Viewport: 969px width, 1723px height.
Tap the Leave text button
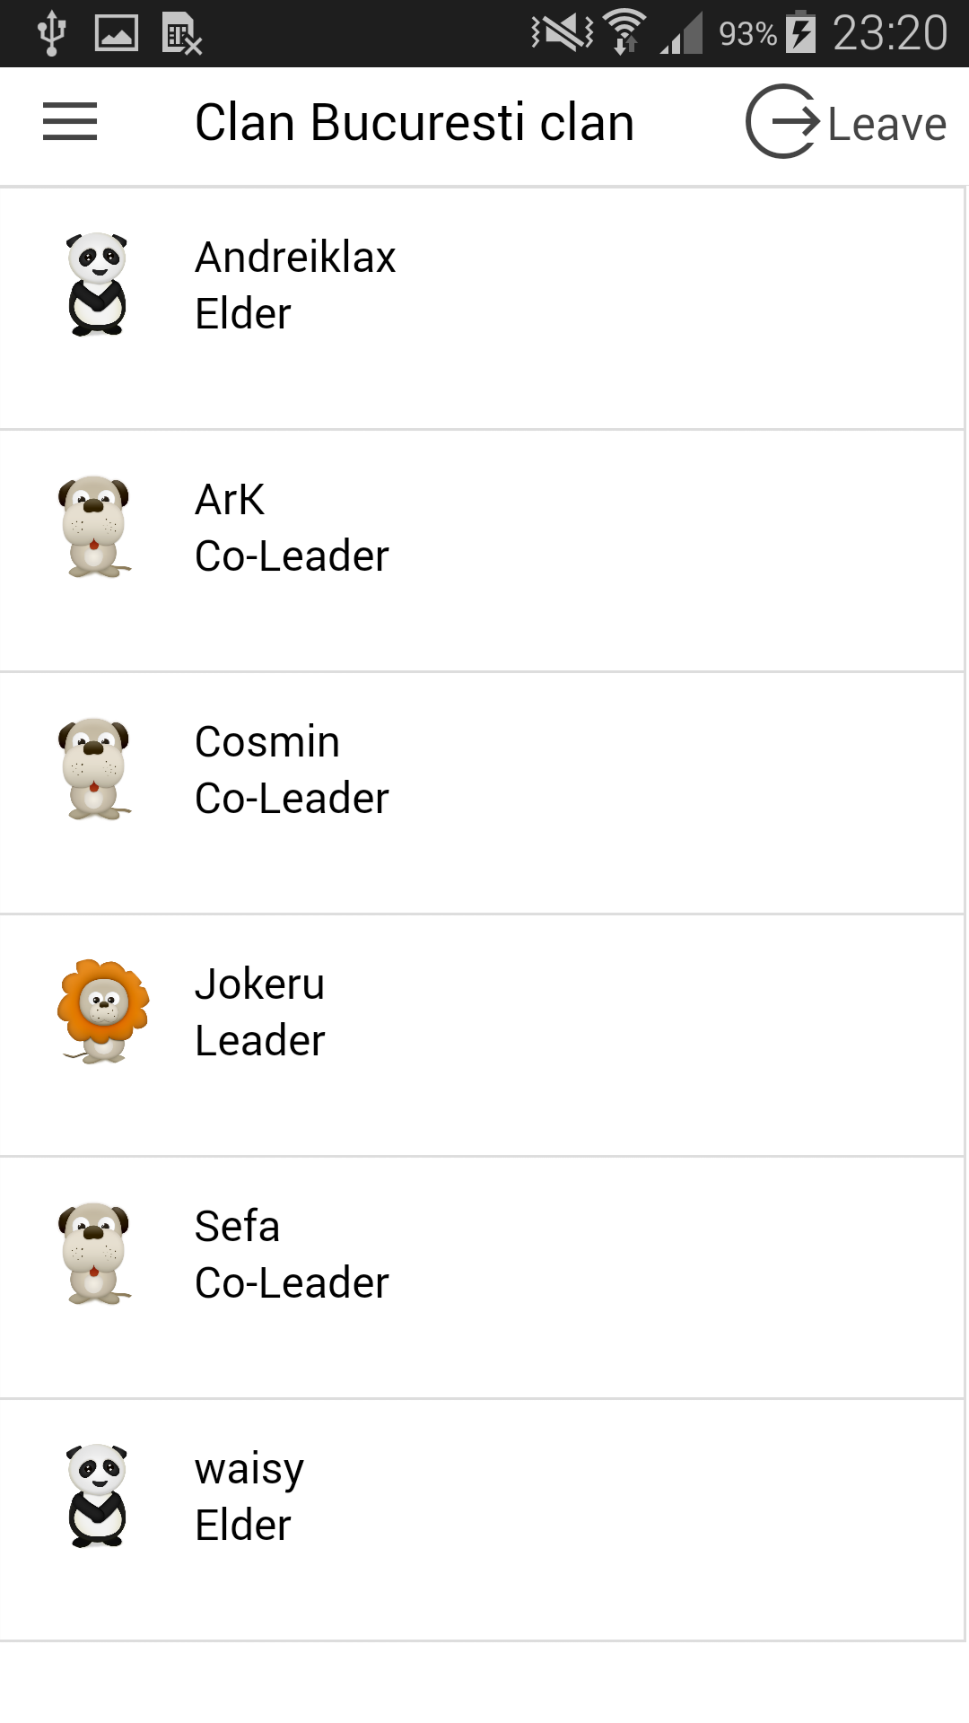point(886,124)
